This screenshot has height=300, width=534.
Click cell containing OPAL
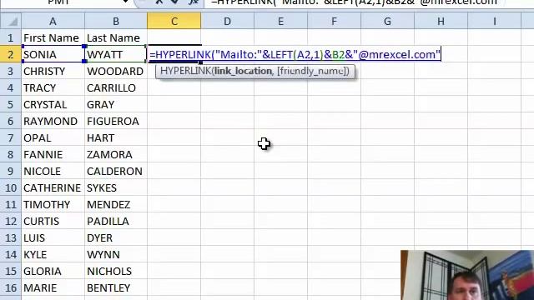[x=53, y=137]
